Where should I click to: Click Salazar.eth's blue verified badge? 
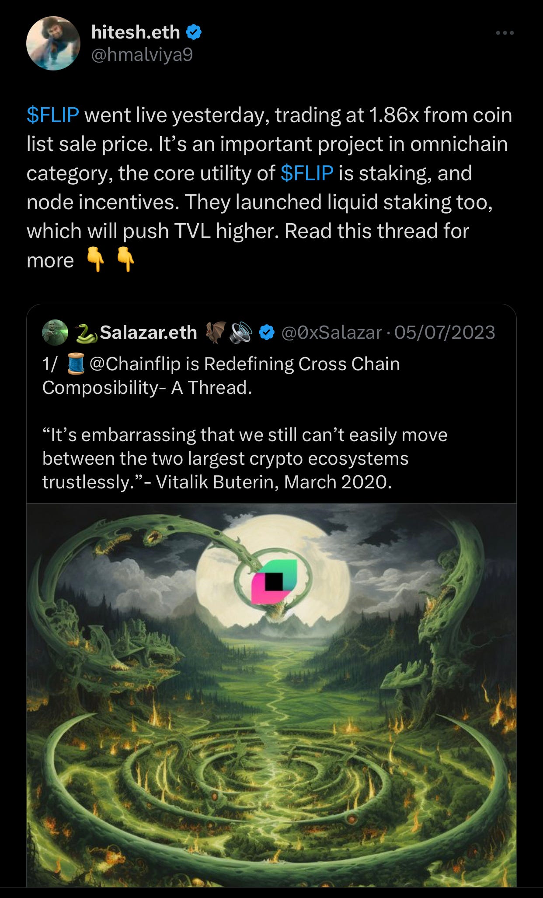(266, 333)
